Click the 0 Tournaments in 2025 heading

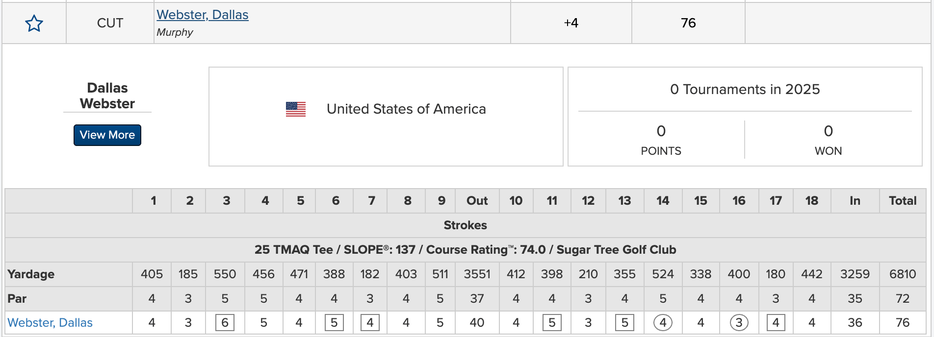point(745,89)
